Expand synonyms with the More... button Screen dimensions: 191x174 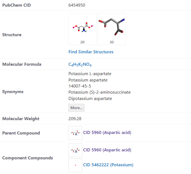[x=76, y=108]
